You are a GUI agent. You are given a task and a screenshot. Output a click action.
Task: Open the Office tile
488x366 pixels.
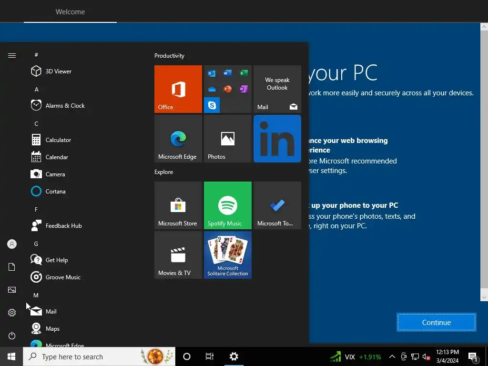pyautogui.click(x=178, y=89)
